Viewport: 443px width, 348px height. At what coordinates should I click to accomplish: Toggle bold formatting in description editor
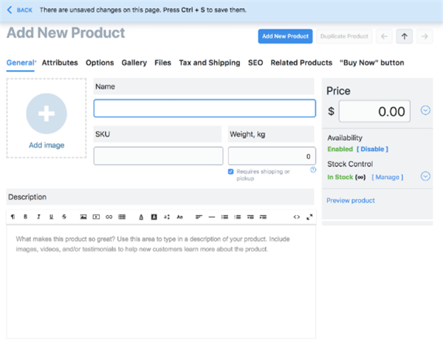25,217
